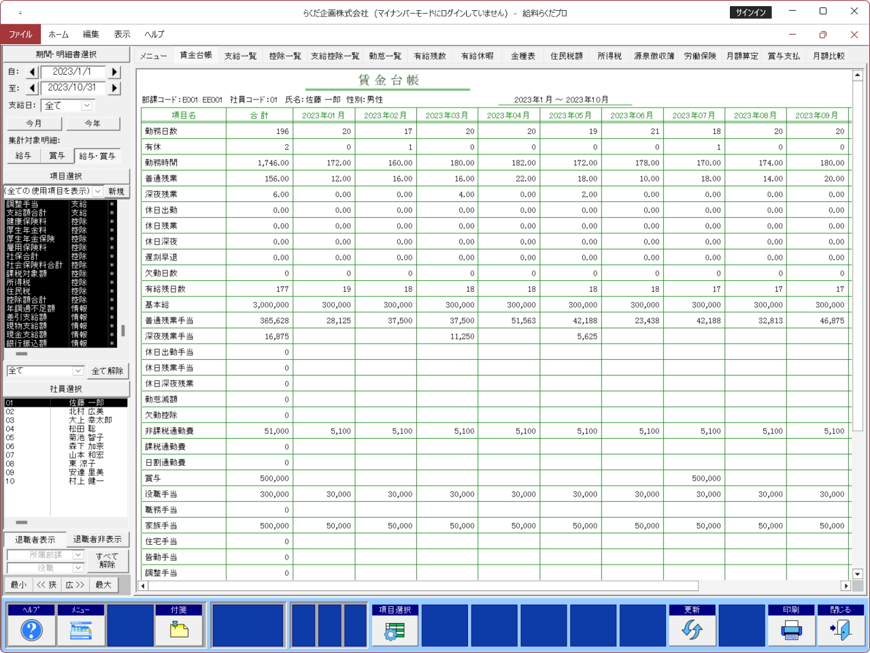Select 賞与 aggregation toggle button
Viewport: 870px width, 653px height.
(57, 156)
